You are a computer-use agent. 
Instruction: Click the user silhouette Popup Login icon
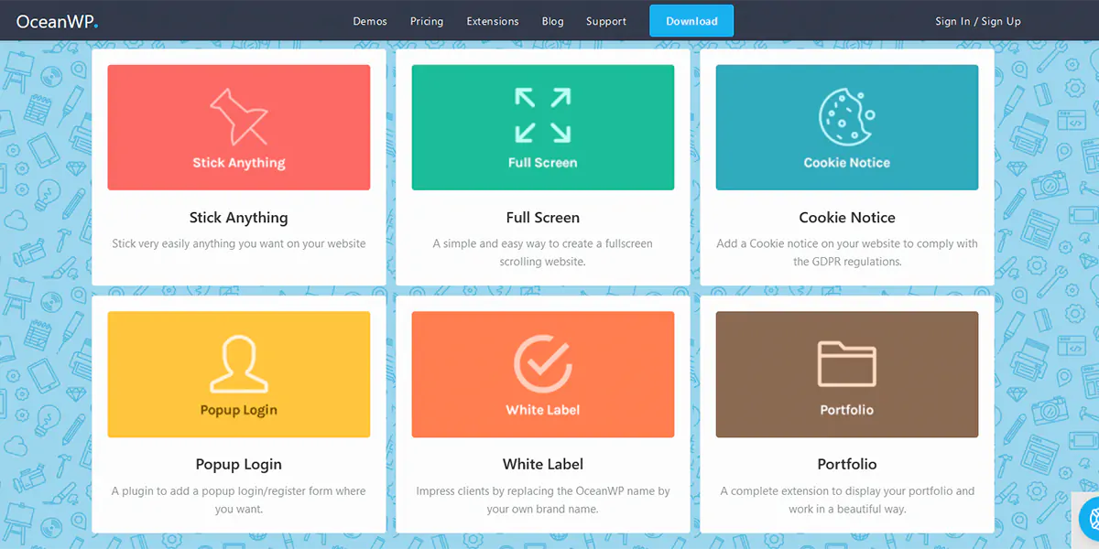(238, 363)
